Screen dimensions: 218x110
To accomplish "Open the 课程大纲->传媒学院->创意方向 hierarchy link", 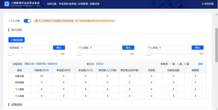I will point(41,64).
